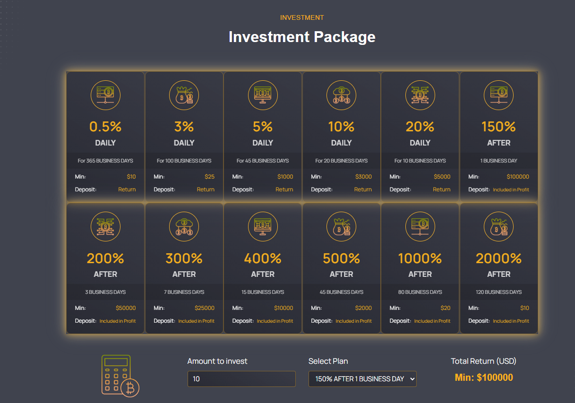
Task: Click the Investment Package heading
Action: [302, 37]
